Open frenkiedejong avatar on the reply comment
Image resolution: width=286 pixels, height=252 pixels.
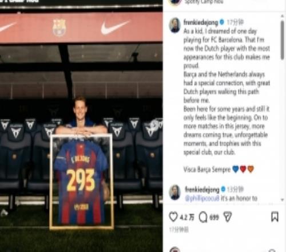[175, 192]
